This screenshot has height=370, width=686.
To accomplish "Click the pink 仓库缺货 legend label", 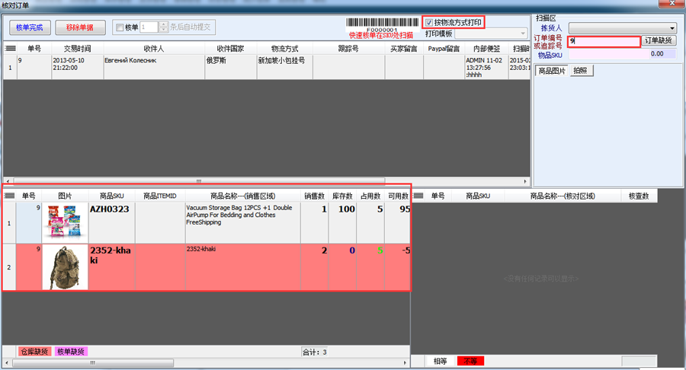I will [34, 351].
